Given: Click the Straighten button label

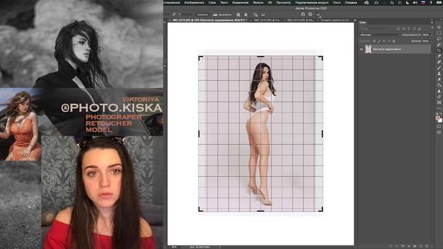Looking at the screenshot, I should coord(225,15).
